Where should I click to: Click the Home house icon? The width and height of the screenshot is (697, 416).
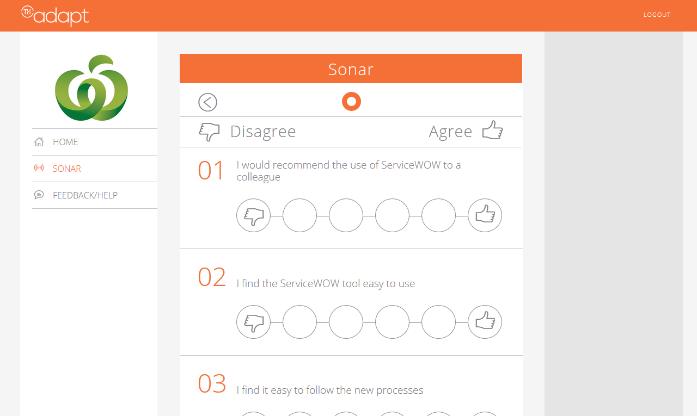(x=39, y=142)
